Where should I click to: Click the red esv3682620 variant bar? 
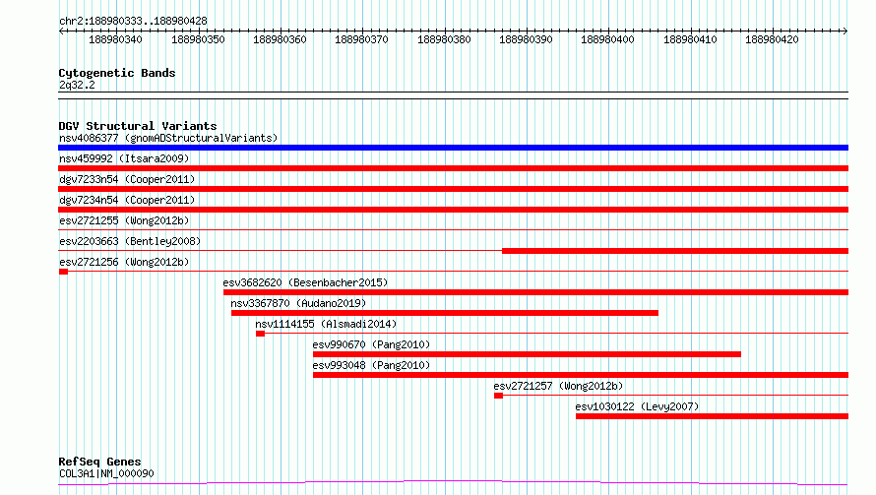click(x=535, y=292)
